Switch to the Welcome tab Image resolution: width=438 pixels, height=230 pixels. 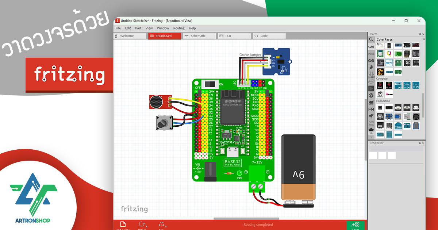(x=130, y=36)
